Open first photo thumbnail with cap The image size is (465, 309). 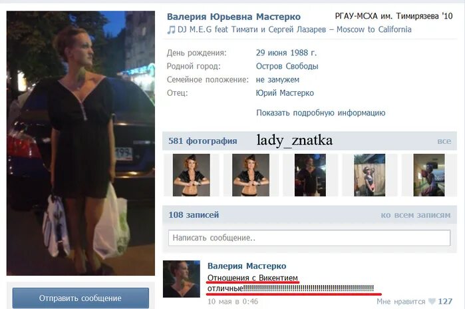tap(192, 175)
